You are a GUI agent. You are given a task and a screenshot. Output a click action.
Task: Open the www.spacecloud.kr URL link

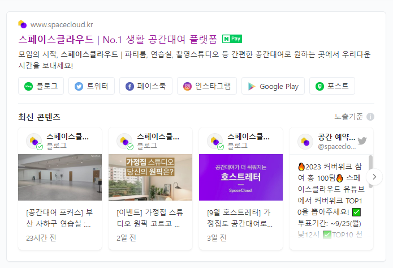click(x=62, y=24)
